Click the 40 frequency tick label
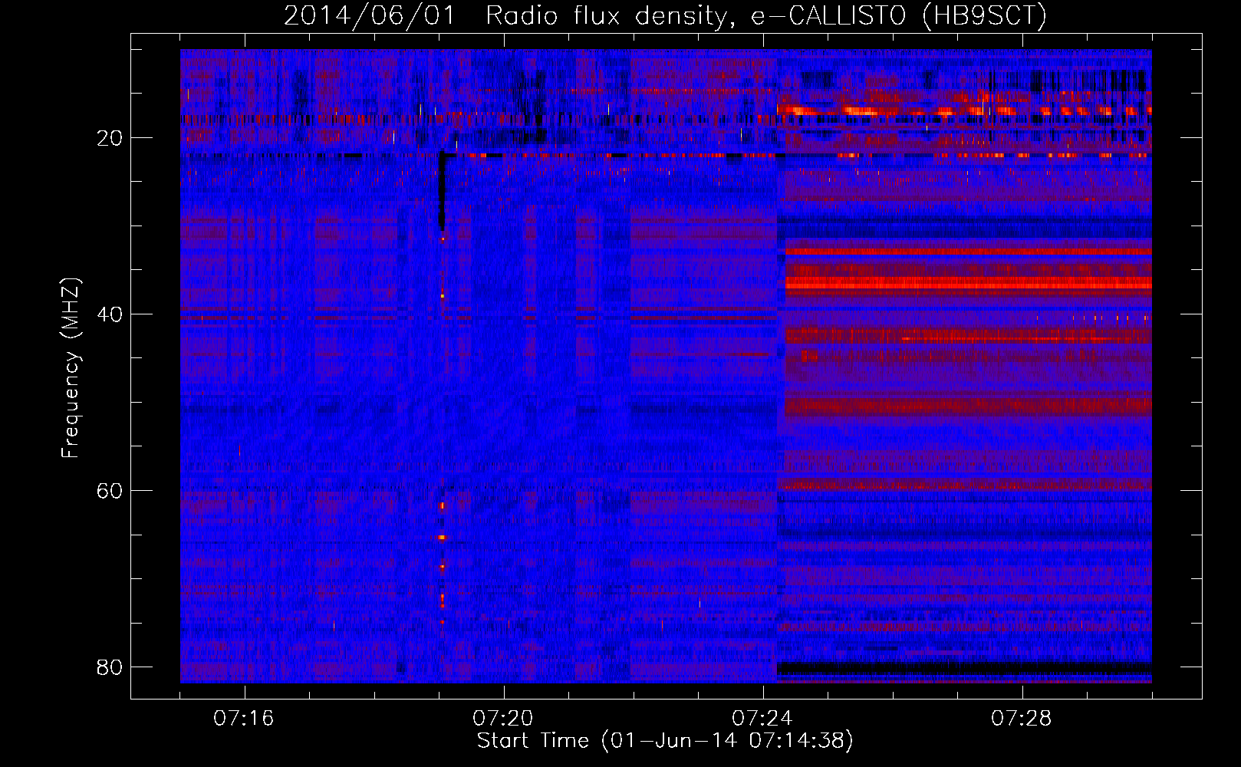Screen dimensions: 1241x767 pos(110,314)
